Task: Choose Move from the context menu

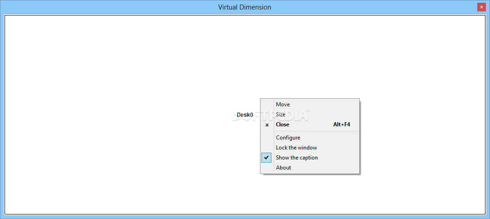Action: pos(310,105)
